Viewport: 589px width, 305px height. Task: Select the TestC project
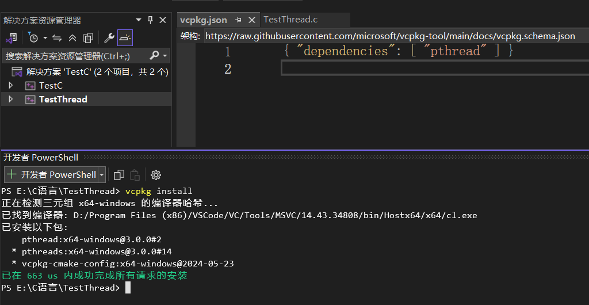coord(51,86)
